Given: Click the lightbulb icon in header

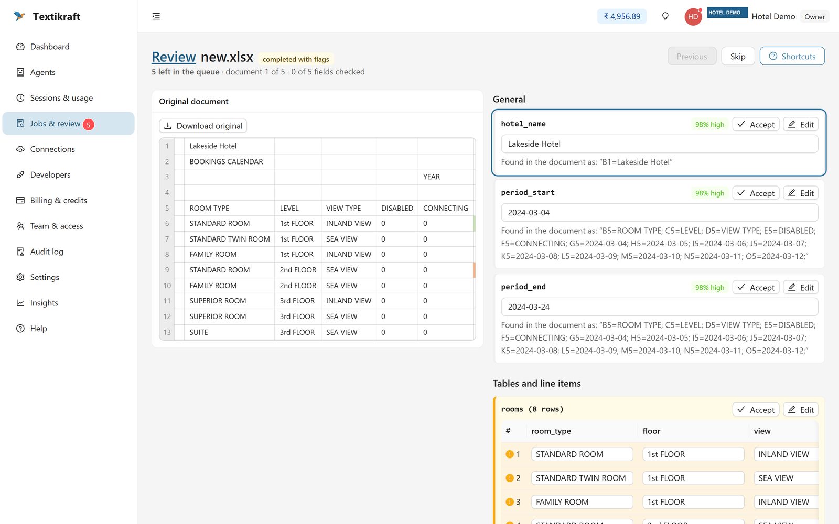Looking at the screenshot, I should (665, 16).
